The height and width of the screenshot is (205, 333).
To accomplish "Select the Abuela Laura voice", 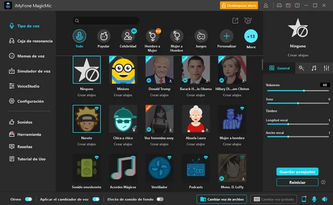I will click(x=196, y=119).
